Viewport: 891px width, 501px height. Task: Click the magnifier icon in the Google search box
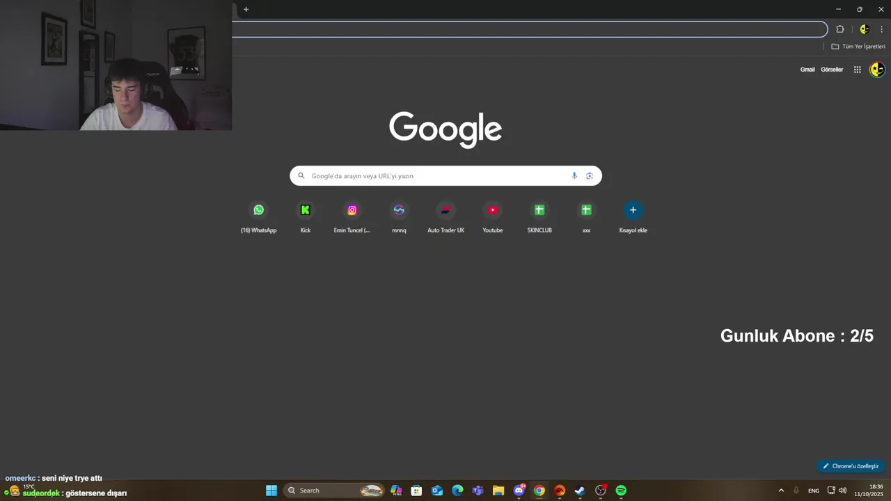[301, 176]
